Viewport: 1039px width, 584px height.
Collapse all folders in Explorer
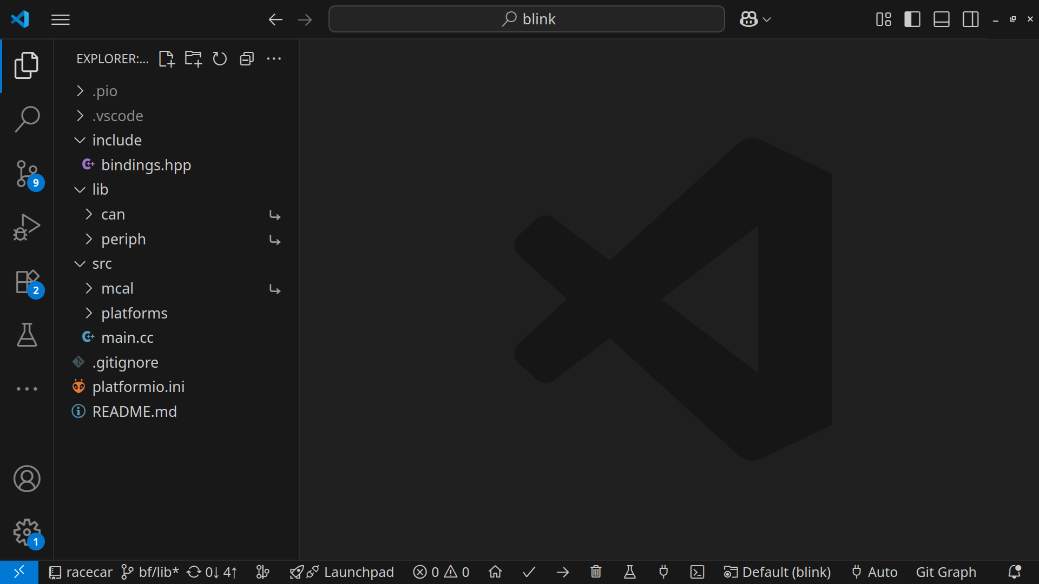point(247,59)
